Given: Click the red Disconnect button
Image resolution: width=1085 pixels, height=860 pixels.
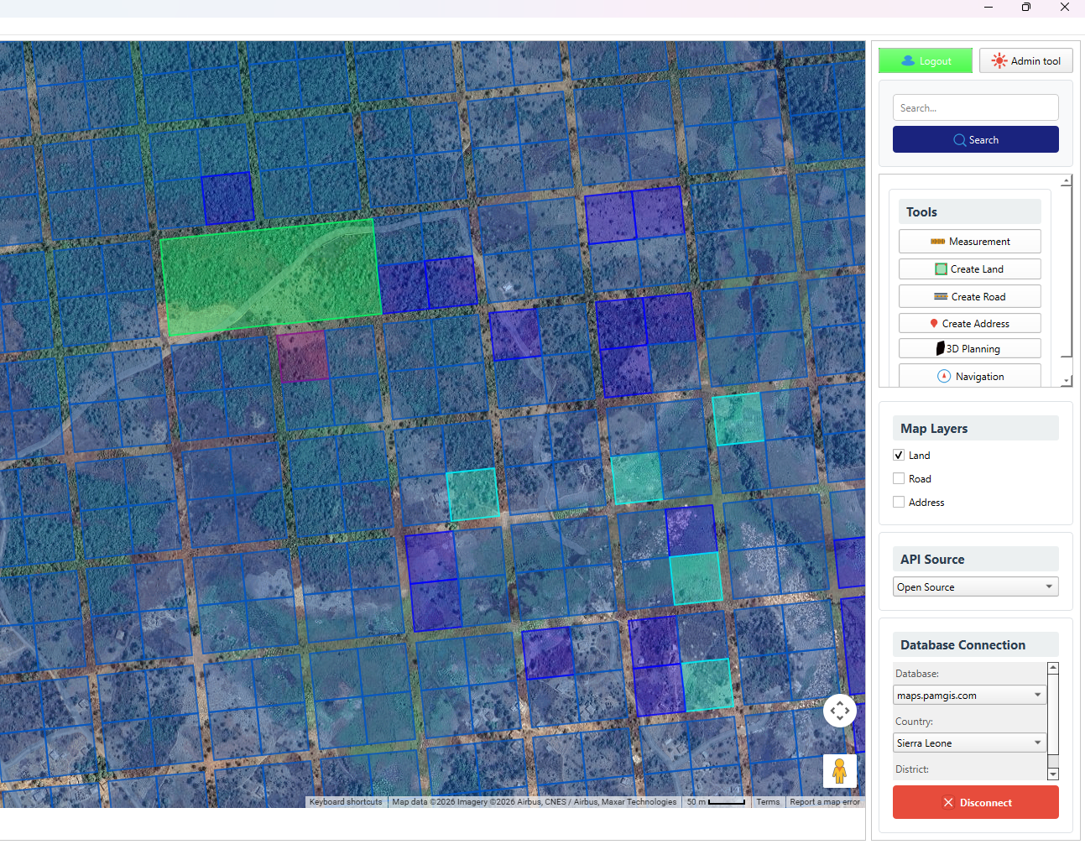Looking at the screenshot, I should 976,802.
